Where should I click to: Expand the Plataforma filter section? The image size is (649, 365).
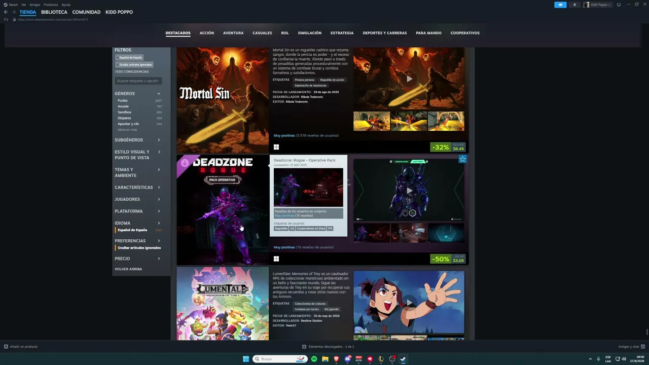click(137, 211)
